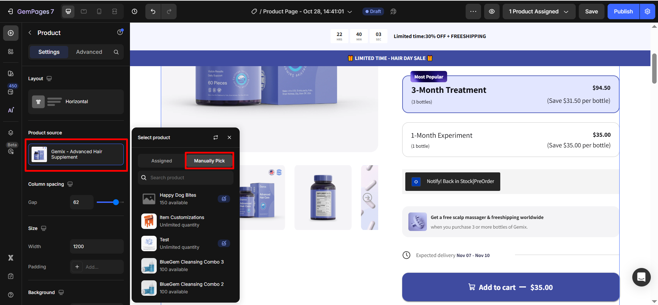658x305 pixels.
Task: Open the sidebar item labeled 450
Action: [x=11, y=89]
